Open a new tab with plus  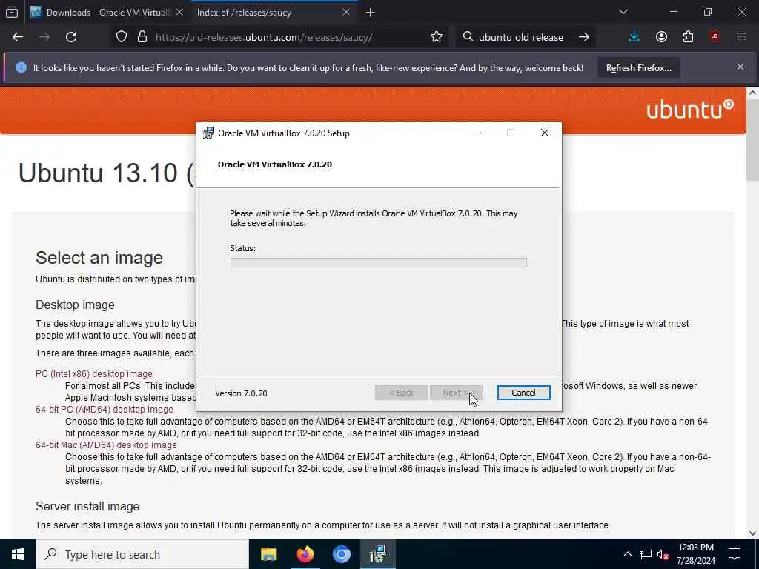tap(371, 13)
